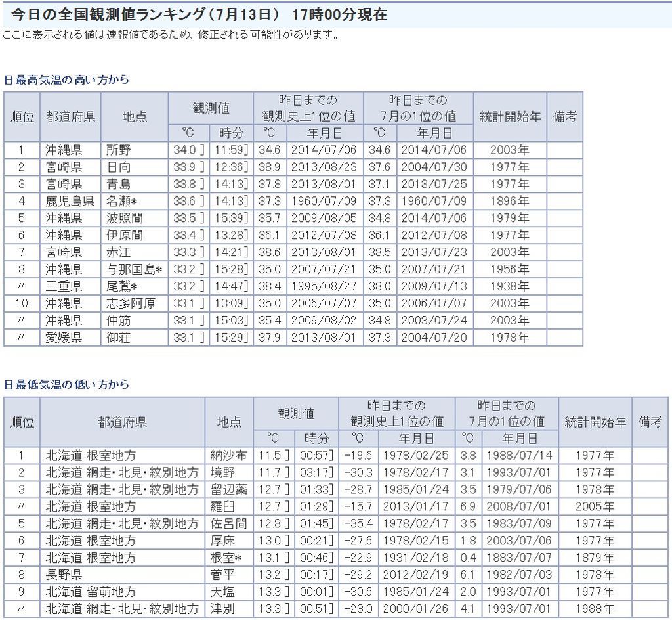Click the 1896年 statistics start year cell

[x=509, y=201]
